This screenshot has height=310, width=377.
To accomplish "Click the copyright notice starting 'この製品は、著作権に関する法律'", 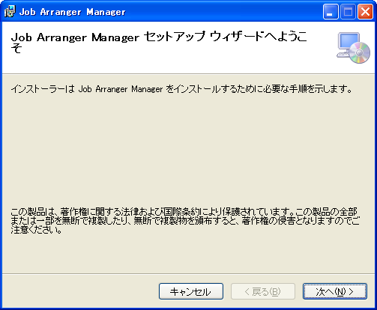I will (185, 221).
